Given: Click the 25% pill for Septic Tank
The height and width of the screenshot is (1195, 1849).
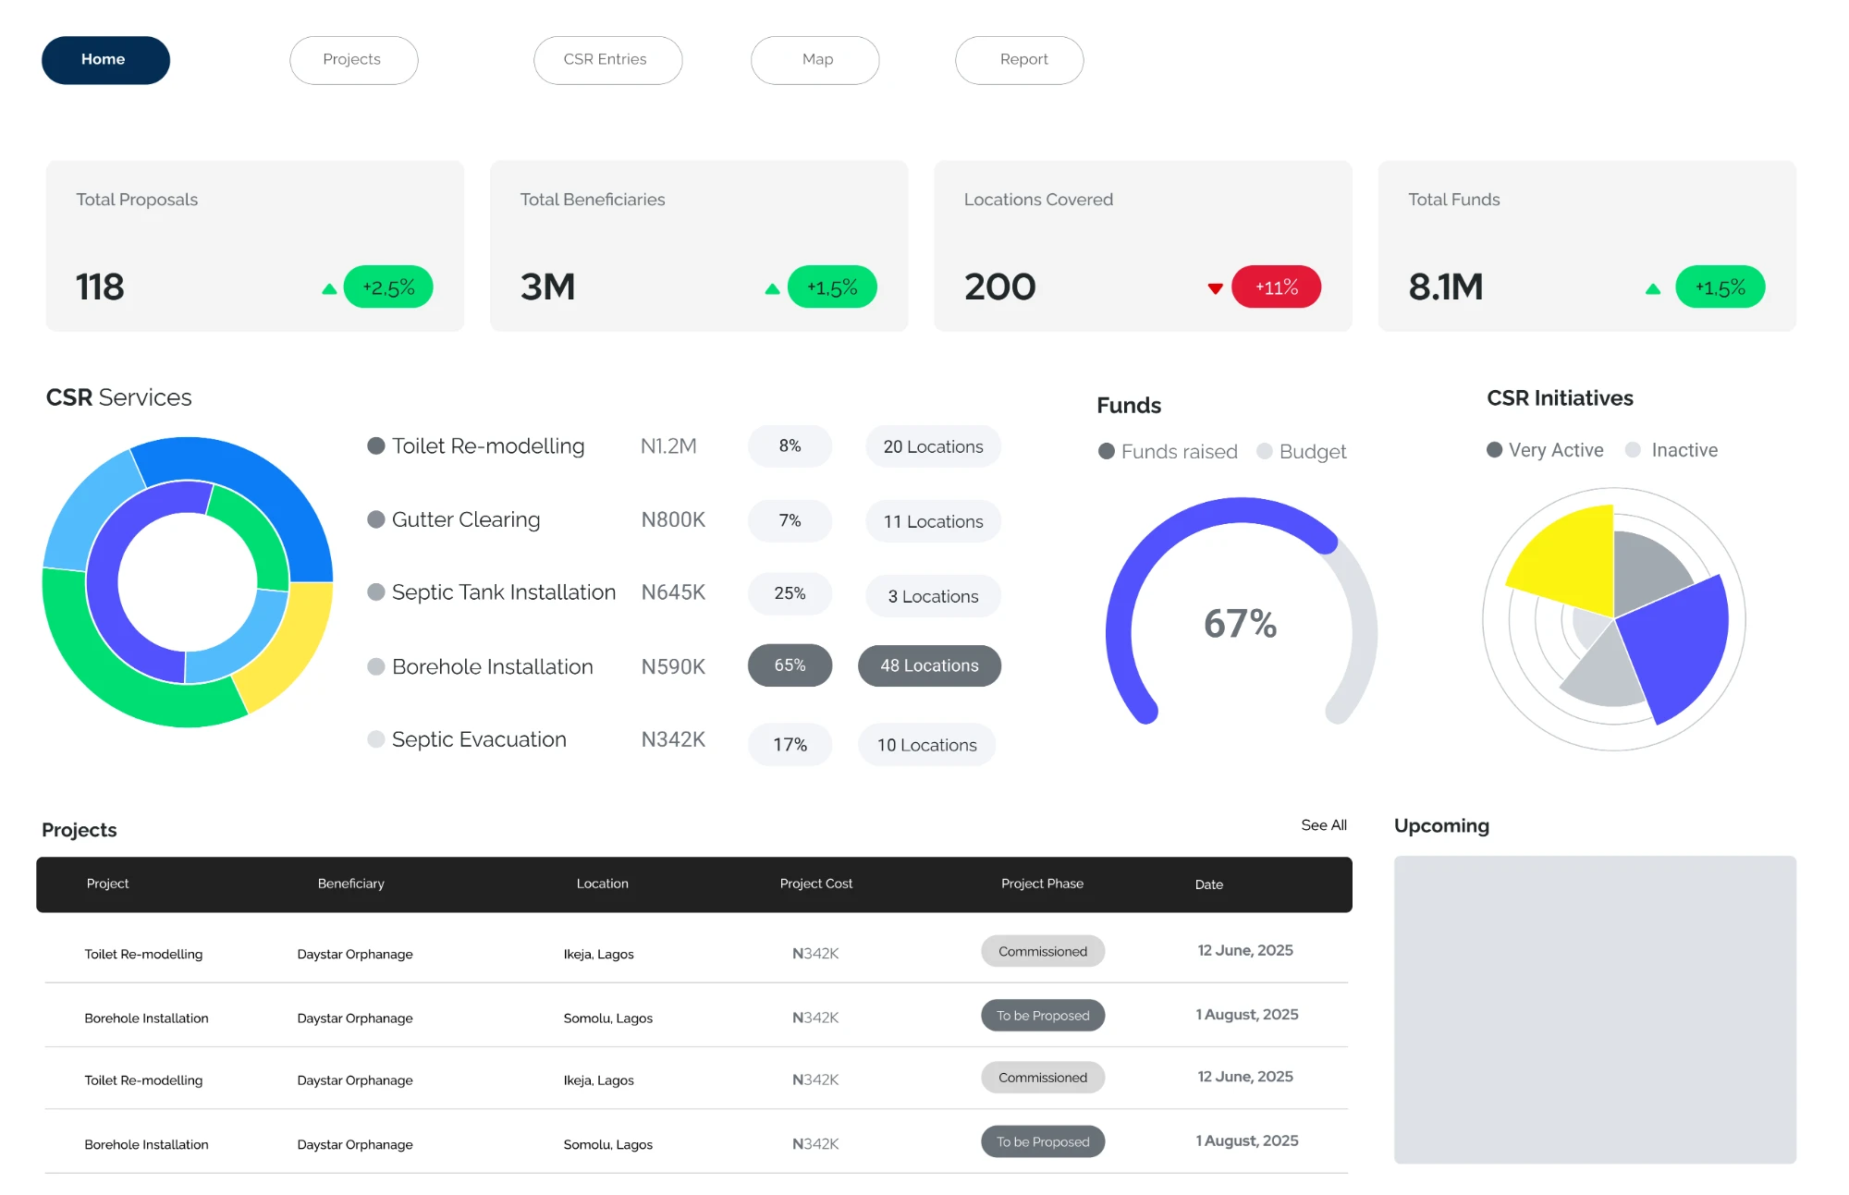Looking at the screenshot, I should [x=790, y=593].
